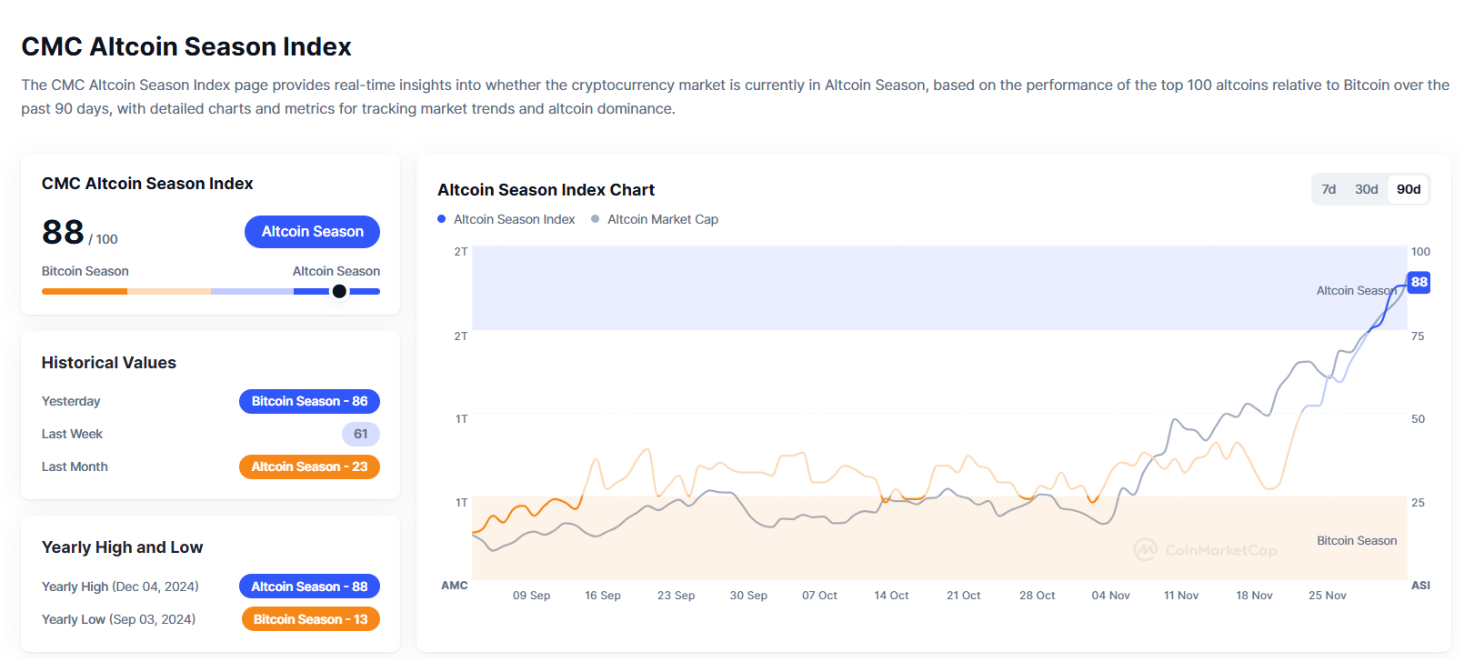Image resolution: width=1464 pixels, height=662 pixels.
Task: Click Altcoin Season label above slider
Action: coord(336,271)
